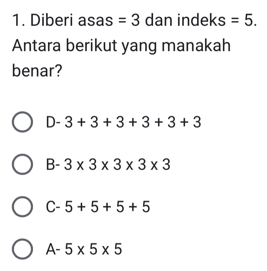This screenshot has height=271, width=267.
Task: Click the last 5 in the 5 x 5 x 5 option
Action: click(x=118, y=249)
